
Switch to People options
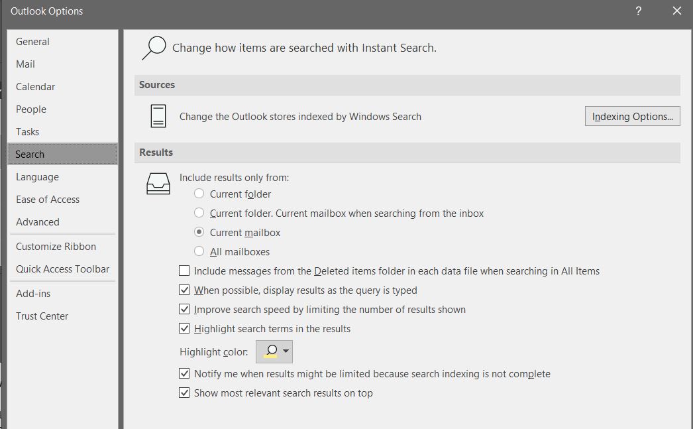coord(62,109)
